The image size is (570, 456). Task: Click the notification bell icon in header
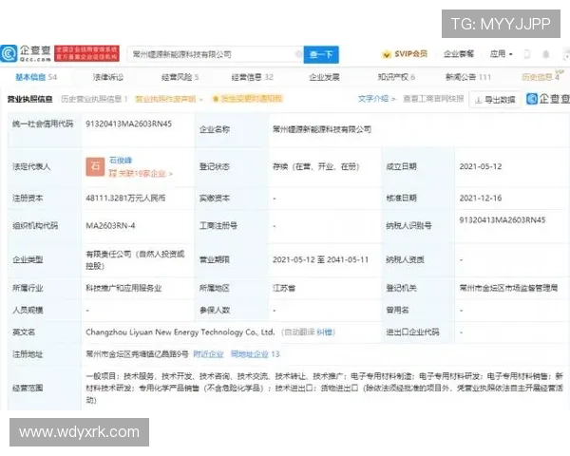coord(545,54)
